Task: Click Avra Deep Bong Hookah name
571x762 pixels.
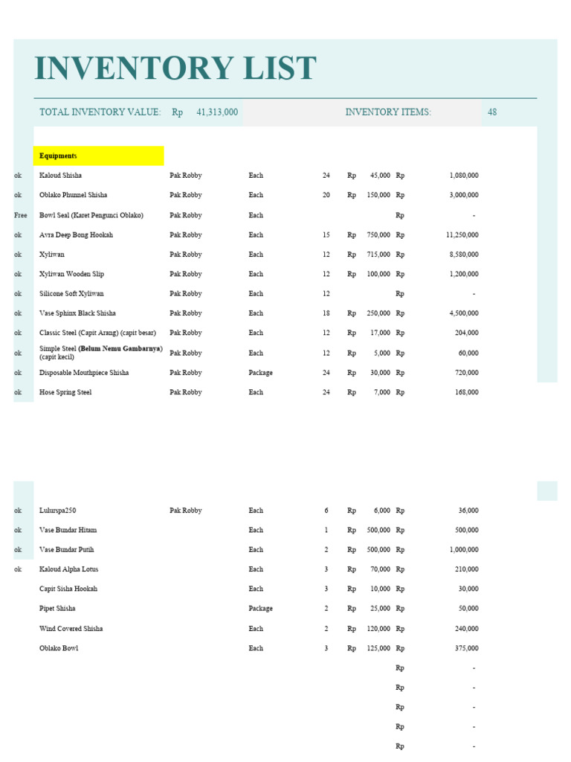Action: pos(77,234)
